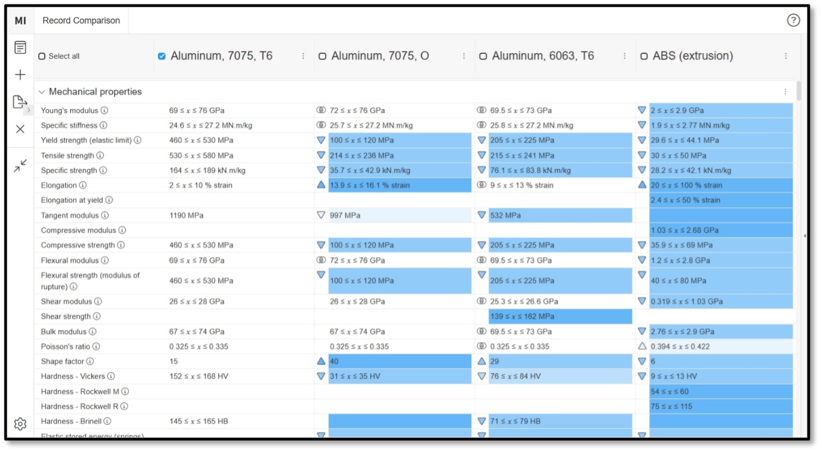Click info icon next to Young's modulus

point(104,110)
